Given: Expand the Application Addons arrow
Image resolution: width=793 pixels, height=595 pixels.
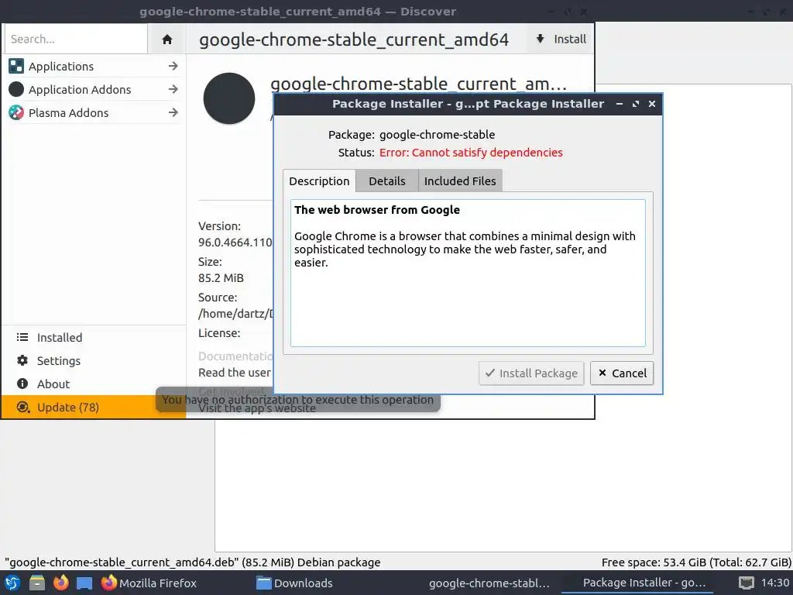Looking at the screenshot, I should click(173, 89).
